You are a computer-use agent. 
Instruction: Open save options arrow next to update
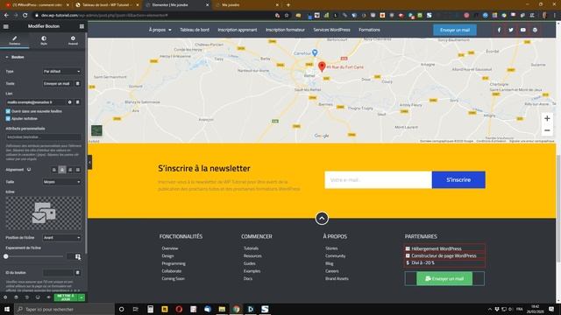tap(82, 297)
